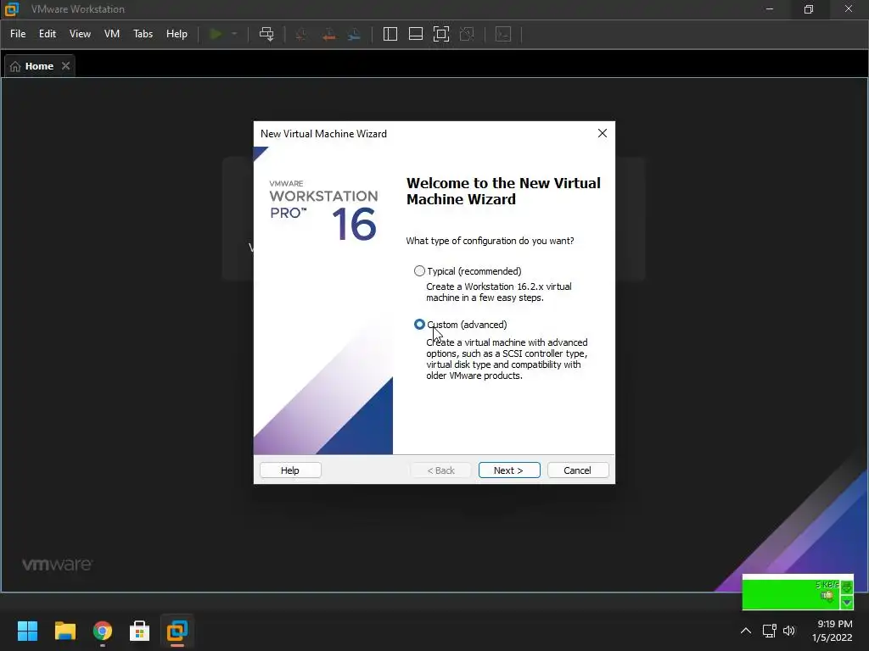Toggle the library sidebar icon

pyautogui.click(x=390, y=34)
